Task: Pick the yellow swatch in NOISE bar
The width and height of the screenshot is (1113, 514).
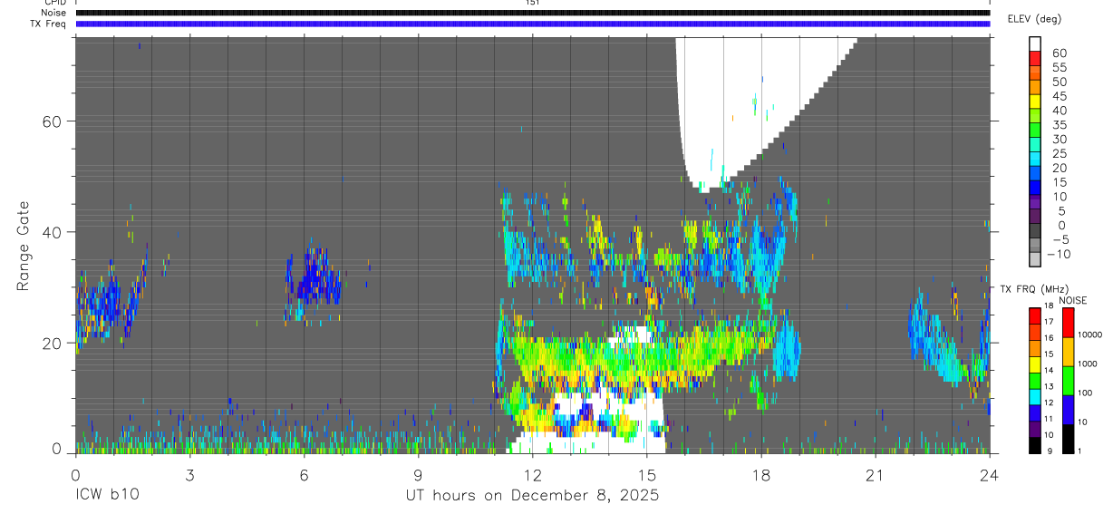Action: click(x=1068, y=351)
